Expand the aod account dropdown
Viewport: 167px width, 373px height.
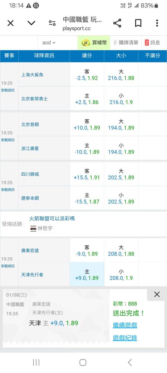pos(49,43)
